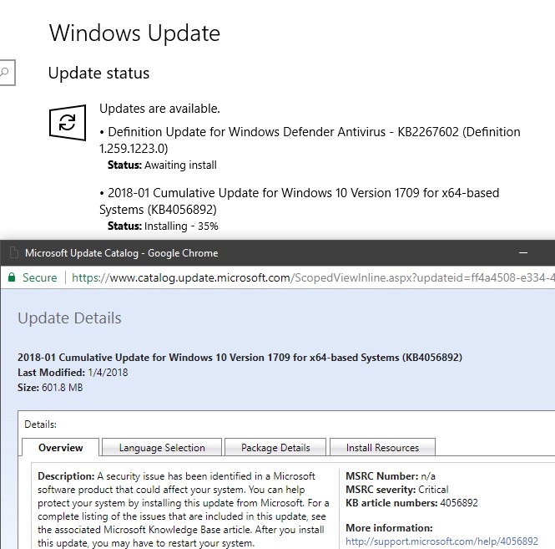Click the search magnifier icon in Settings
555x549 pixels.
tap(5, 73)
